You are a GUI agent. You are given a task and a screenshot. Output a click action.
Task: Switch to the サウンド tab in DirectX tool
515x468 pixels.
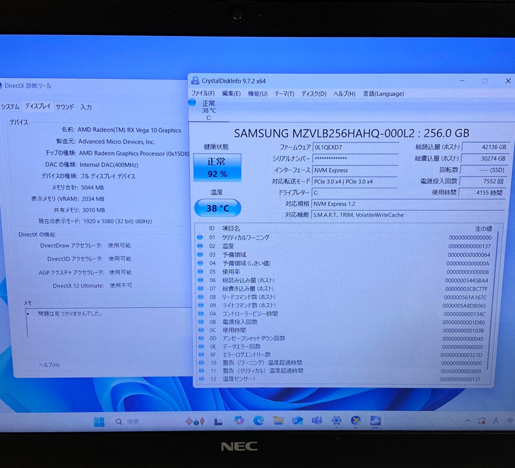point(65,106)
